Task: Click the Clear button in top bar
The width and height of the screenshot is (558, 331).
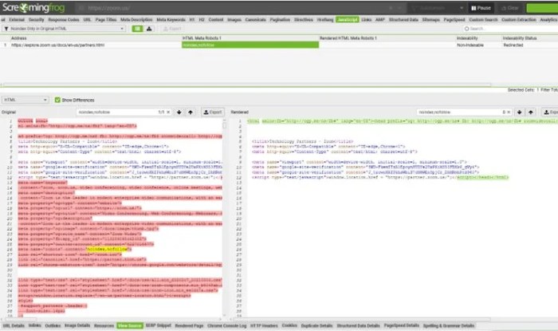Action: (x=510, y=8)
